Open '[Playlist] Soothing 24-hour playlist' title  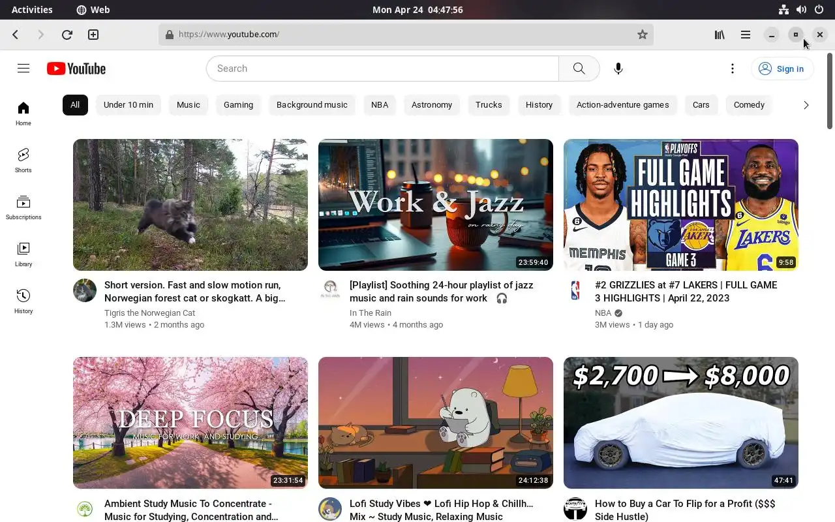point(442,292)
